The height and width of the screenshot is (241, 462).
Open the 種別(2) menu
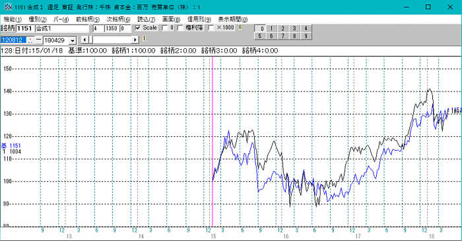tap(38, 19)
